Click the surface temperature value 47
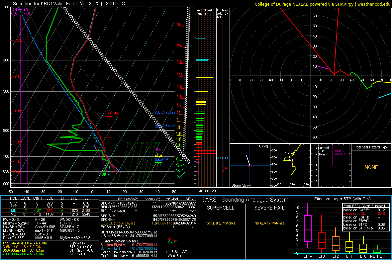The image size is (392, 260). tap(115, 175)
